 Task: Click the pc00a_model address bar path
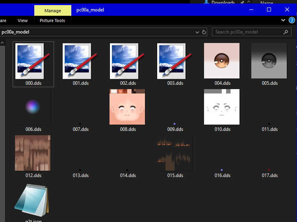pyautogui.click(x=15, y=32)
